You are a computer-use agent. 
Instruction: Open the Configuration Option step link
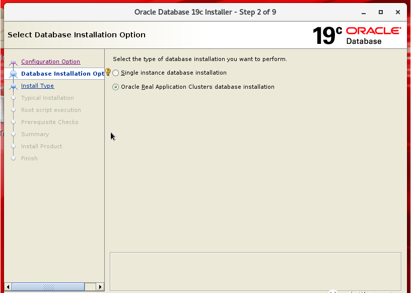coord(50,62)
